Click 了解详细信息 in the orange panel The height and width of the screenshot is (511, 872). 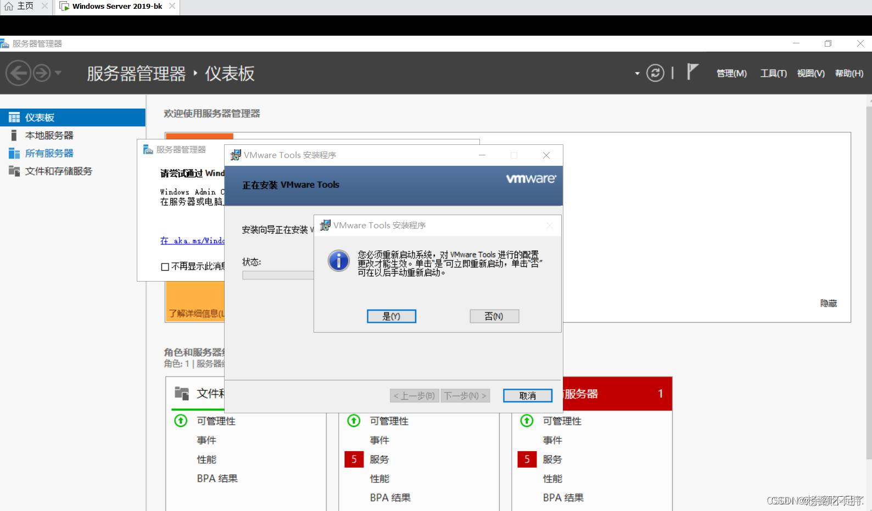point(196,313)
